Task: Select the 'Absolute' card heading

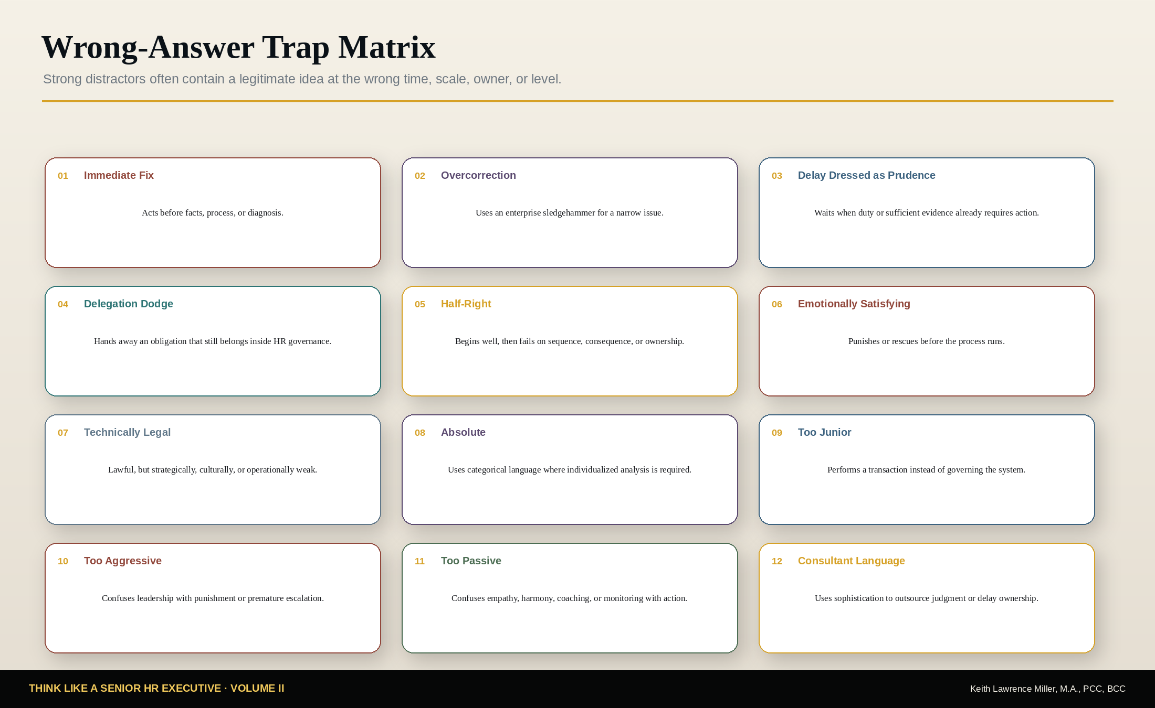Action: pos(463,432)
